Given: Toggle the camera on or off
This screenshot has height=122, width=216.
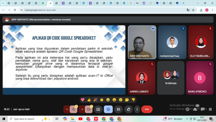Looking at the screenshot, I should (88, 109).
